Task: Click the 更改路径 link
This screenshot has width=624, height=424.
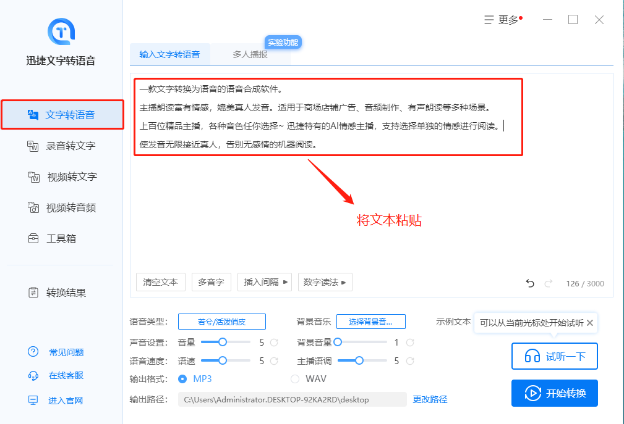Action: point(430,399)
